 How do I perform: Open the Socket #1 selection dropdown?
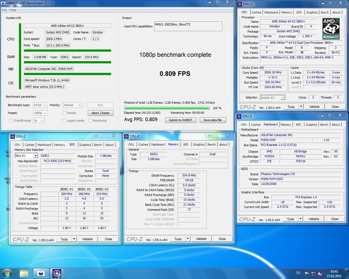pyautogui.click(x=272, y=97)
